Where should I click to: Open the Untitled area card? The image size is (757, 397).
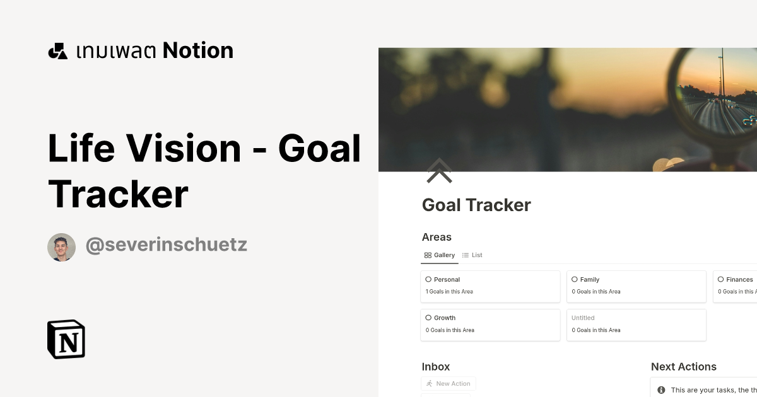(x=636, y=325)
